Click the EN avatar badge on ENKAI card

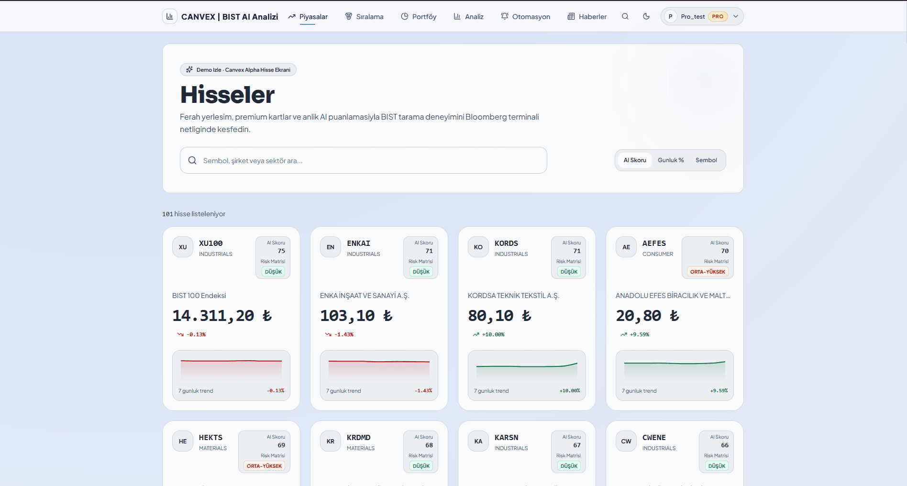click(x=331, y=247)
